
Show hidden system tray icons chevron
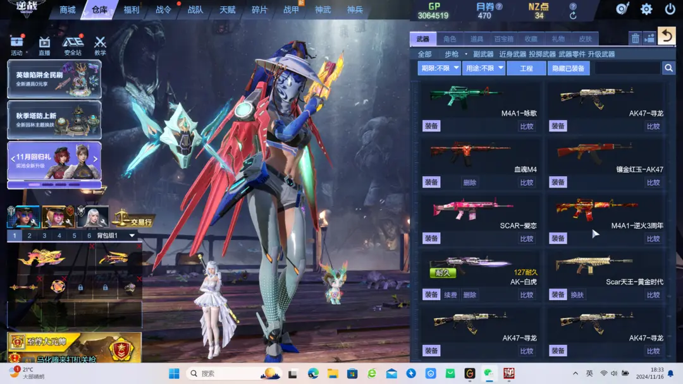(575, 373)
